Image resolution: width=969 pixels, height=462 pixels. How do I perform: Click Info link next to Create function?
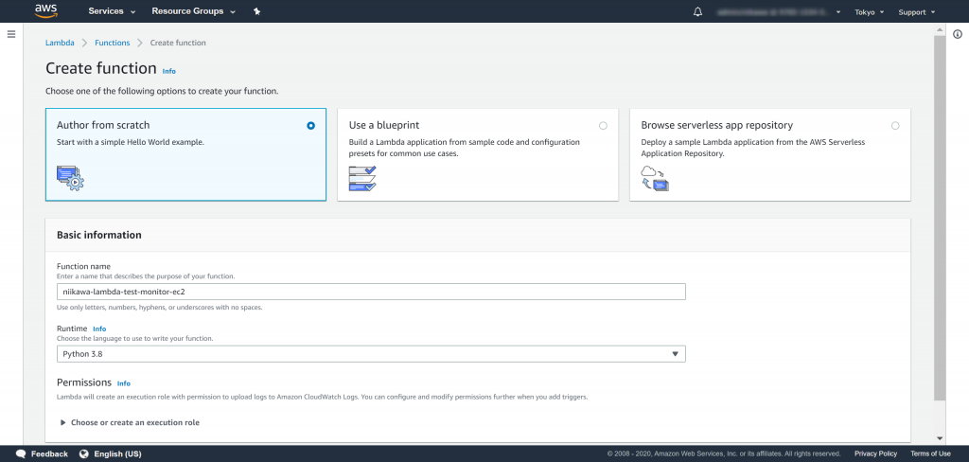click(x=168, y=71)
